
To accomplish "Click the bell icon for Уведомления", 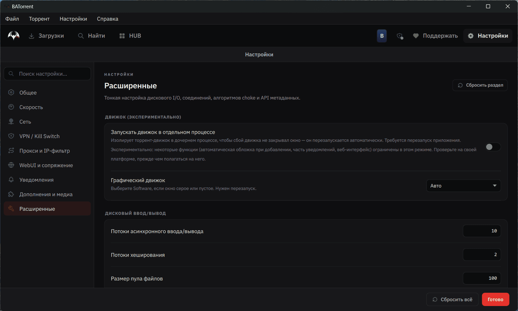I will click(11, 180).
